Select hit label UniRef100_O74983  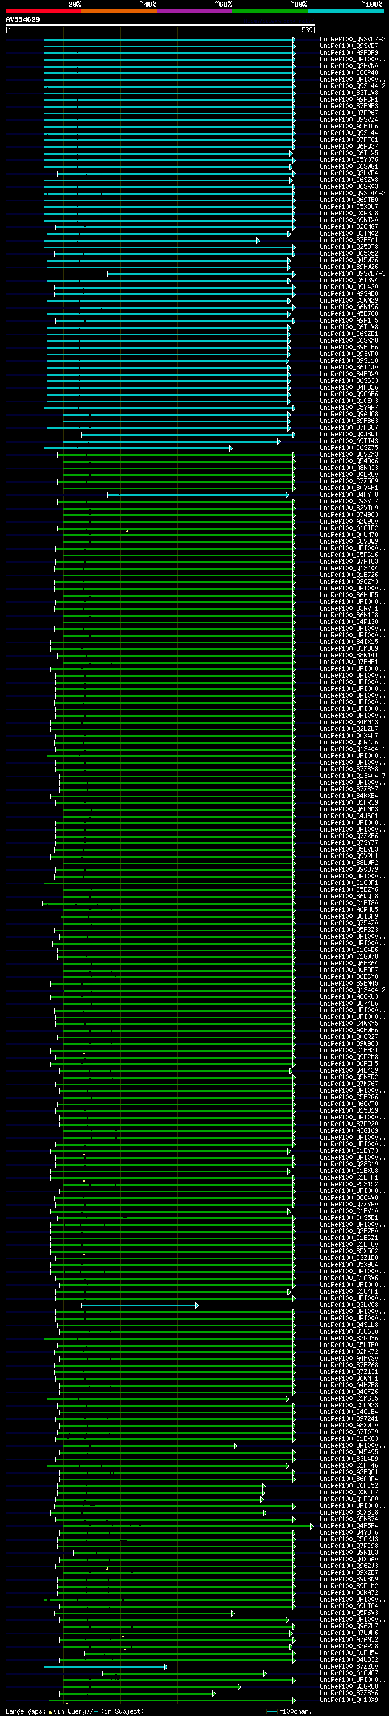(x=349, y=515)
